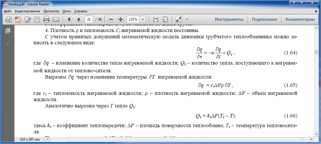Click page size label 210 x 297 мм

tap(30, 139)
